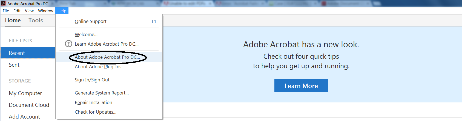Click the Adobe Acrobat title bar icon

(x=3, y=4)
